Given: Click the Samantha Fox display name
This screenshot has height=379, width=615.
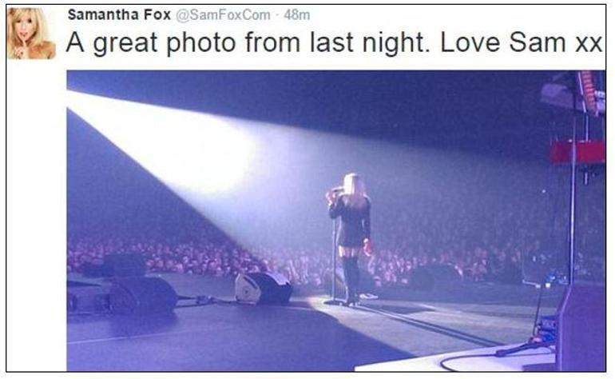Looking at the screenshot, I should click(x=119, y=15).
